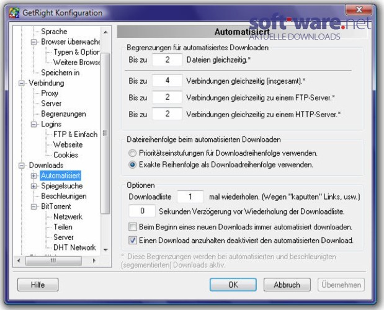
Task: Click the tree vertical scrollbar thumb
Action: pos(105,133)
